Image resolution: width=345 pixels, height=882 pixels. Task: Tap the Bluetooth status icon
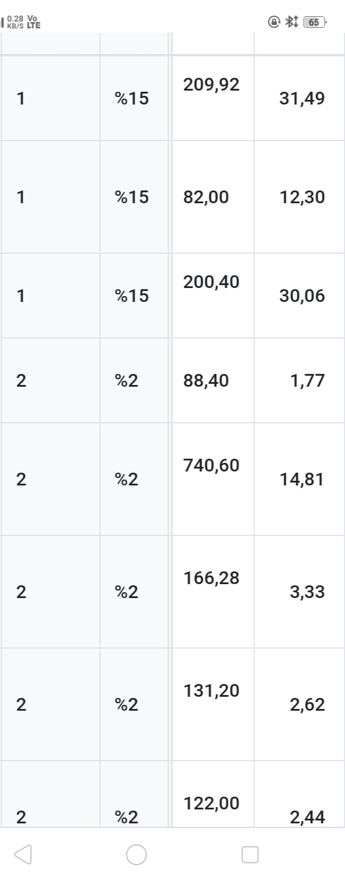pyautogui.click(x=291, y=22)
